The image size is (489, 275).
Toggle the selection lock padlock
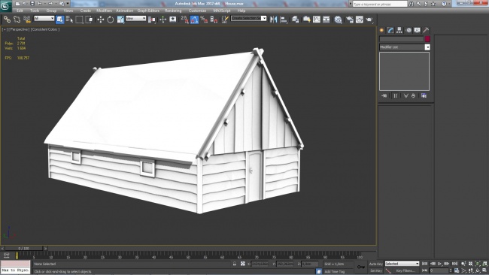(x=235, y=264)
